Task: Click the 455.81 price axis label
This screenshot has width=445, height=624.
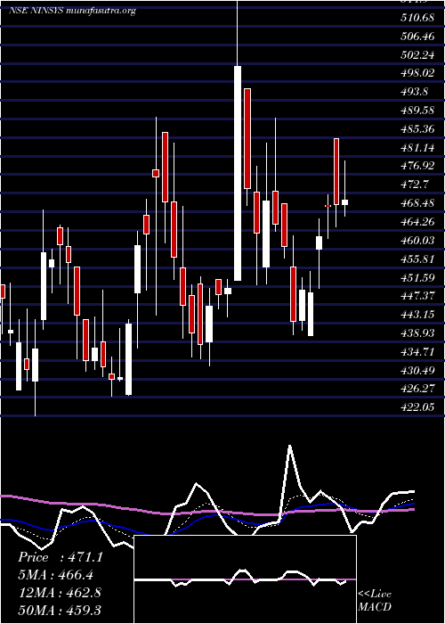Action: (417, 259)
